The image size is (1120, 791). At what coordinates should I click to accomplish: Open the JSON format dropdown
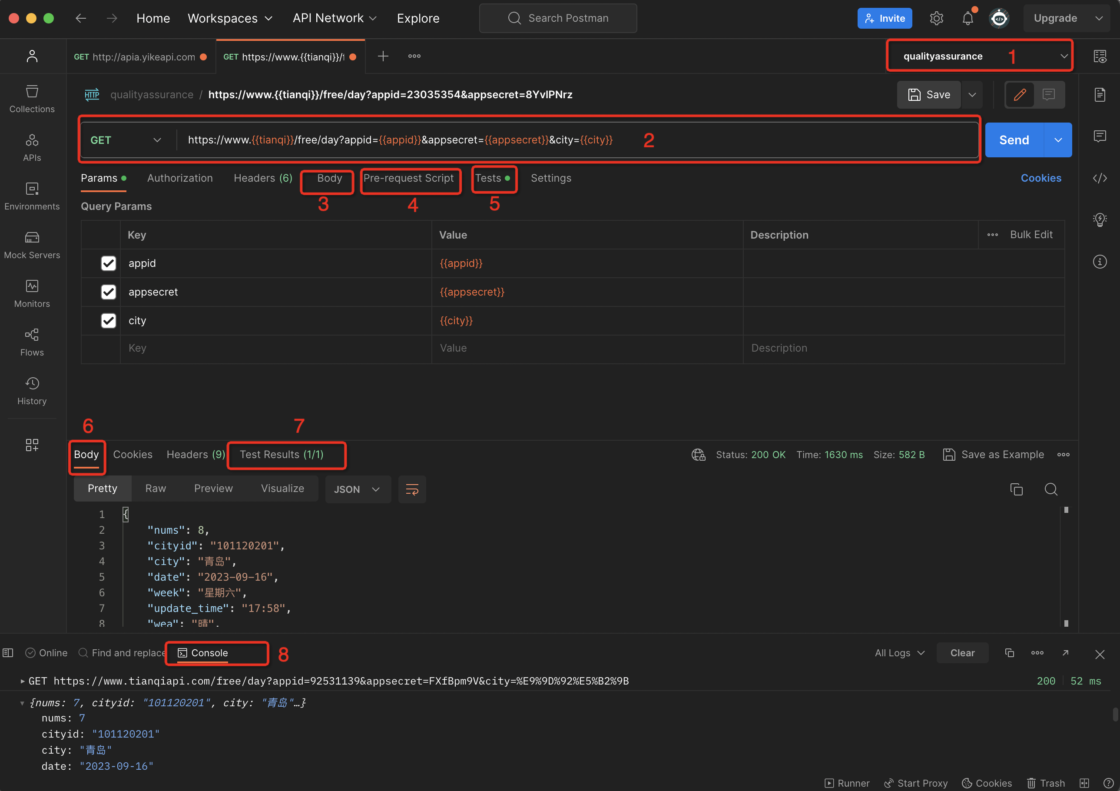(358, 489)
